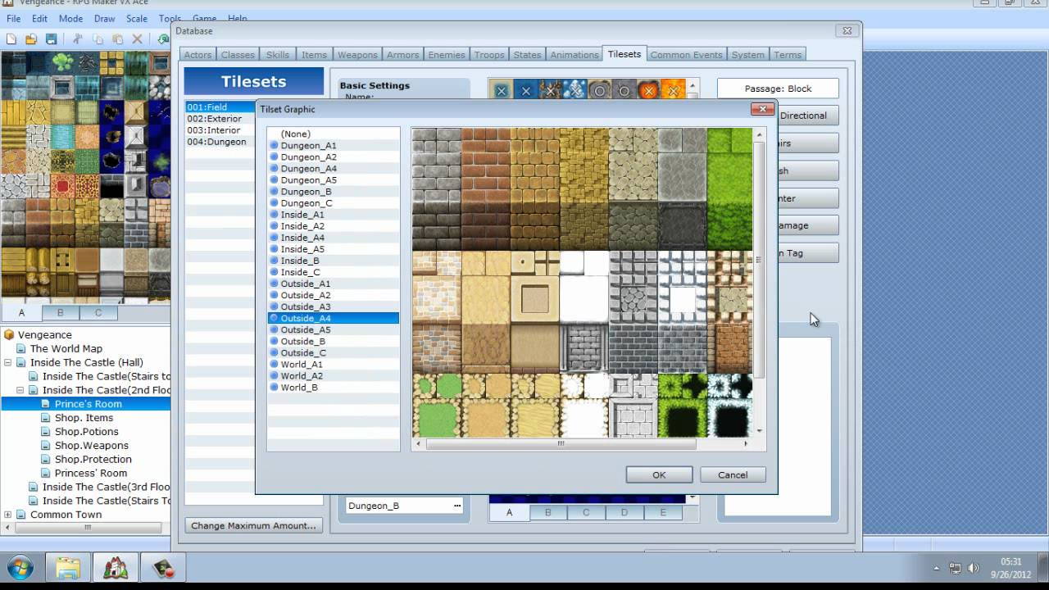
Task: Click Change Maximum Amount button
Action: (253, 525)
